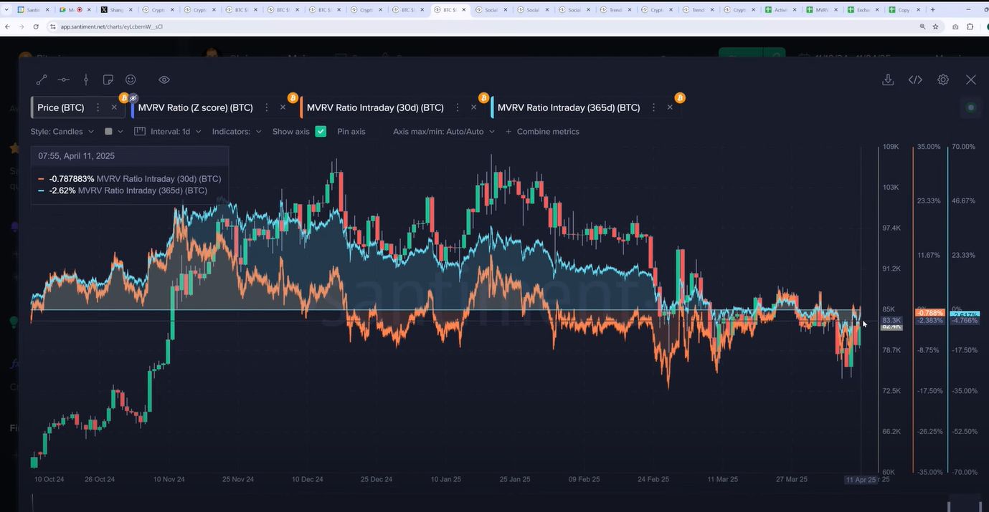This screenshot has height=512, width=989.
Task: Select the vertical line drawing tool
Action: coord(86,80)
